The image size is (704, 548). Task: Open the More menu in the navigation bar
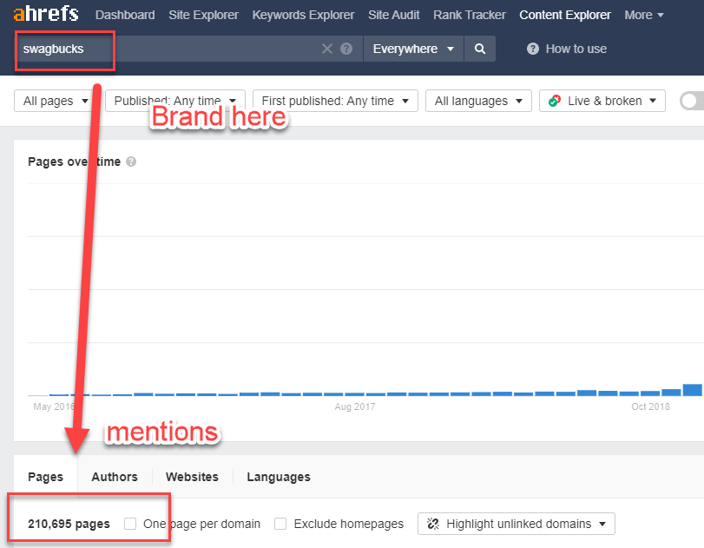pos(643,15)
